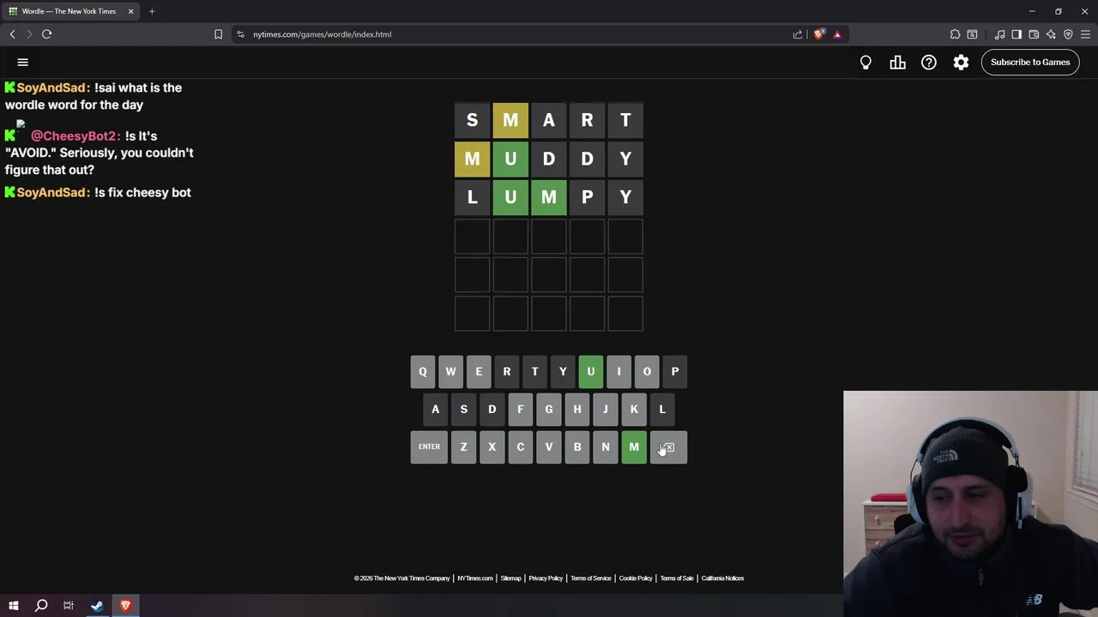Toggle the browser sidebar panel
Viewport: 1098px width, 617px height.
[1017, 34]
